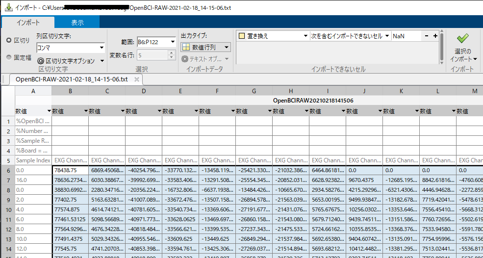483x258 pixels.
Task: Select row header 6
Action: click(8, 170)
